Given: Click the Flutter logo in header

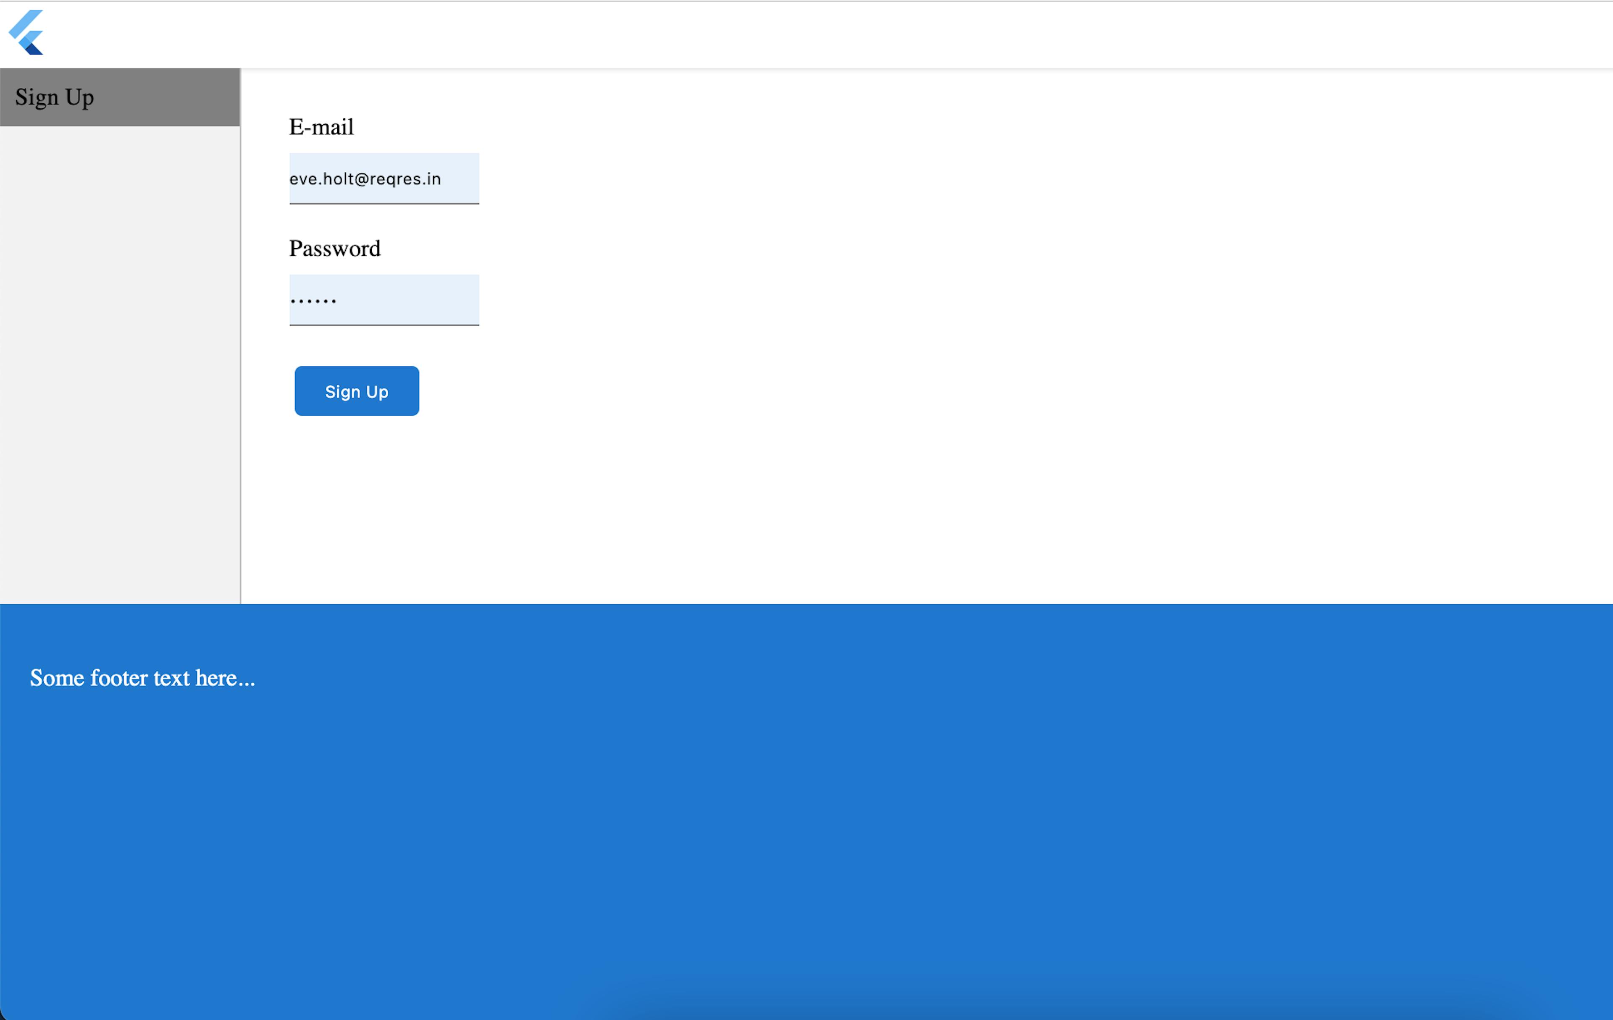Looking at the screenshot, I should [27, 32].
